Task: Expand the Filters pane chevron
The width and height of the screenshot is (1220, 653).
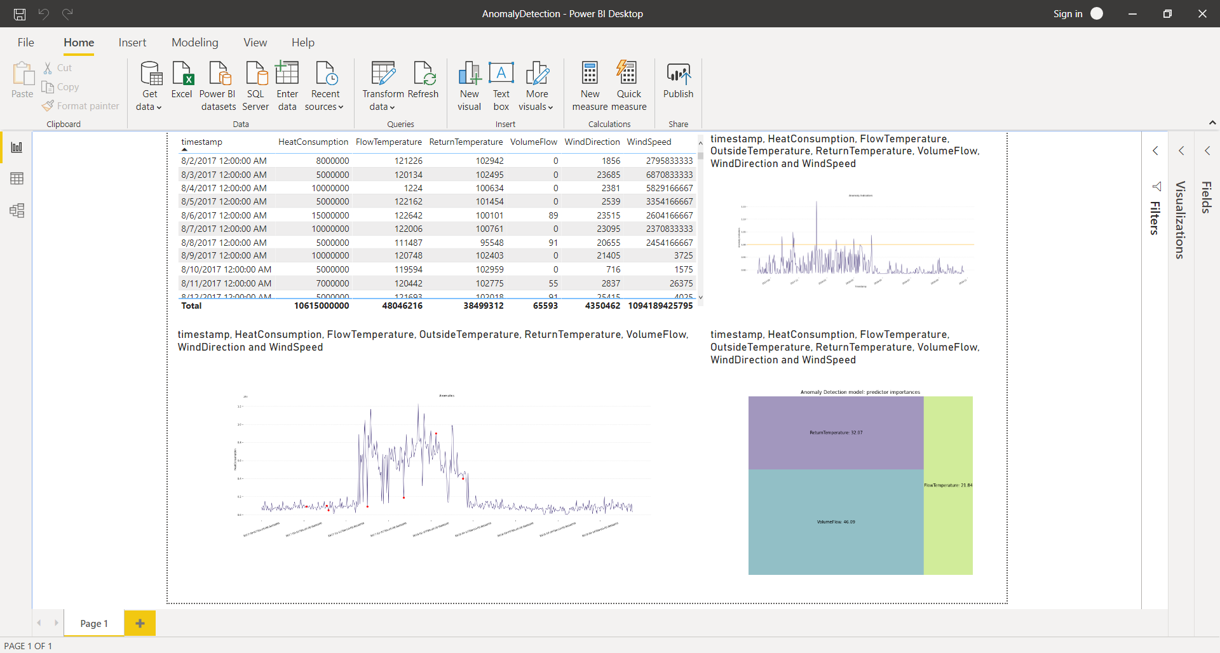Action: (x=1155, y=151)
